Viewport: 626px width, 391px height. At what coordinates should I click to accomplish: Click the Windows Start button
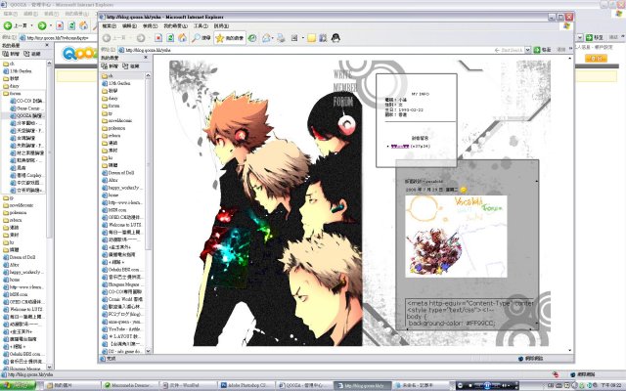(x=18, y=385)
